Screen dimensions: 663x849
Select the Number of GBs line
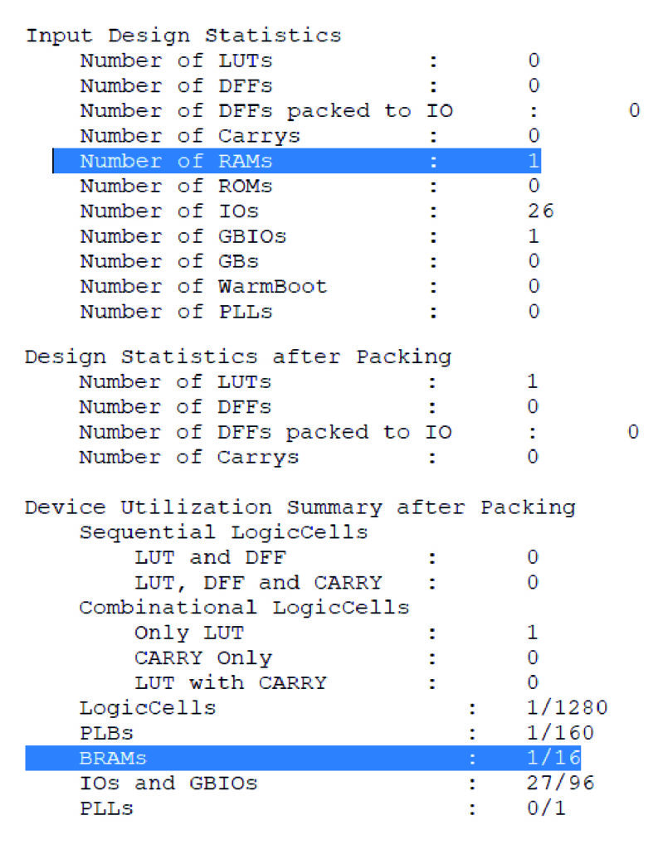310,261
